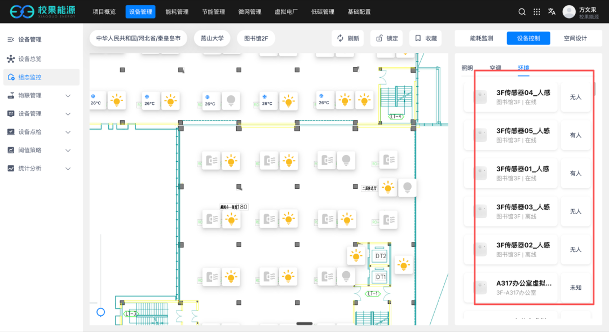609x332 pixels.
Task: Switch to the 能耗监测 tab
Action: pos(482,38)
